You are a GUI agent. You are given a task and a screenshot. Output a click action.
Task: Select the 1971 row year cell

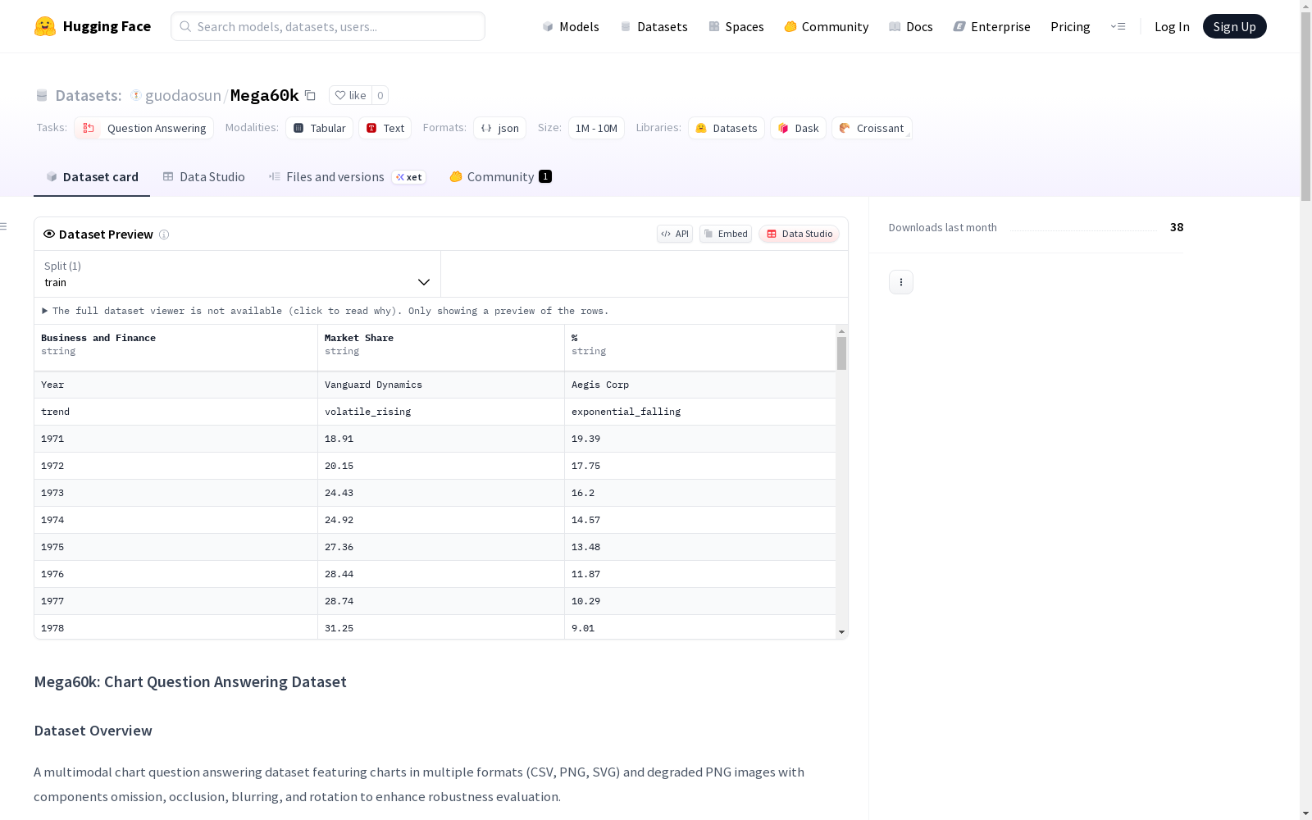(x=175, y=439)
